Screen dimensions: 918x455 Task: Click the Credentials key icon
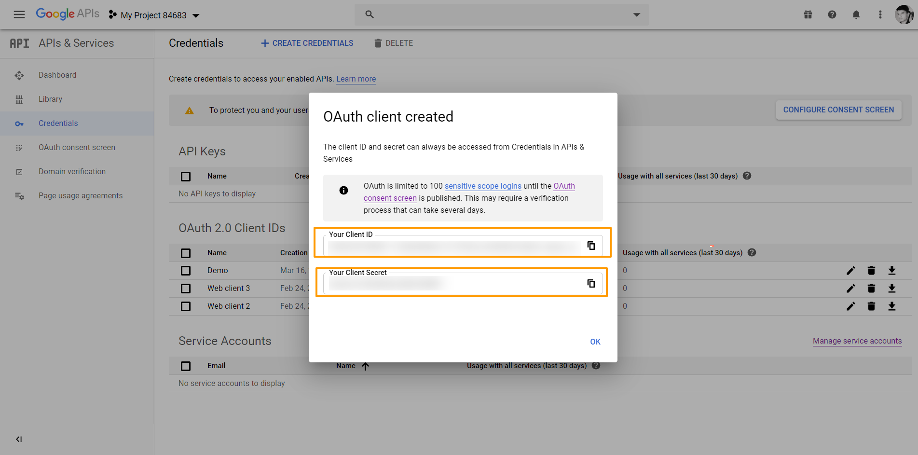coord(19,124)
